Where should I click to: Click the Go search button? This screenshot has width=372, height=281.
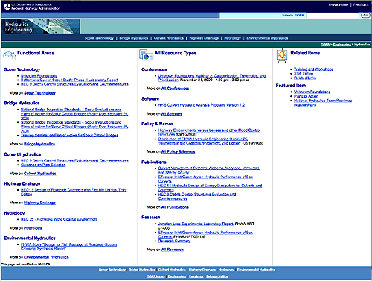coord(365,16)
